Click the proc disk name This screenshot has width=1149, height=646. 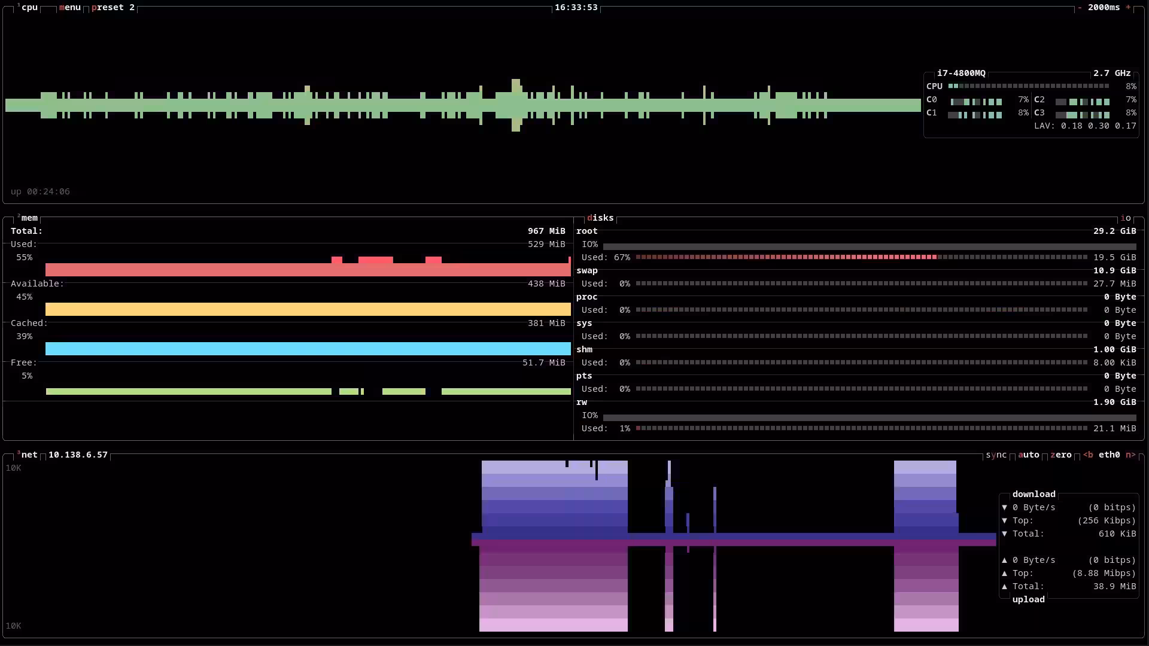click(x=587, y=297)
